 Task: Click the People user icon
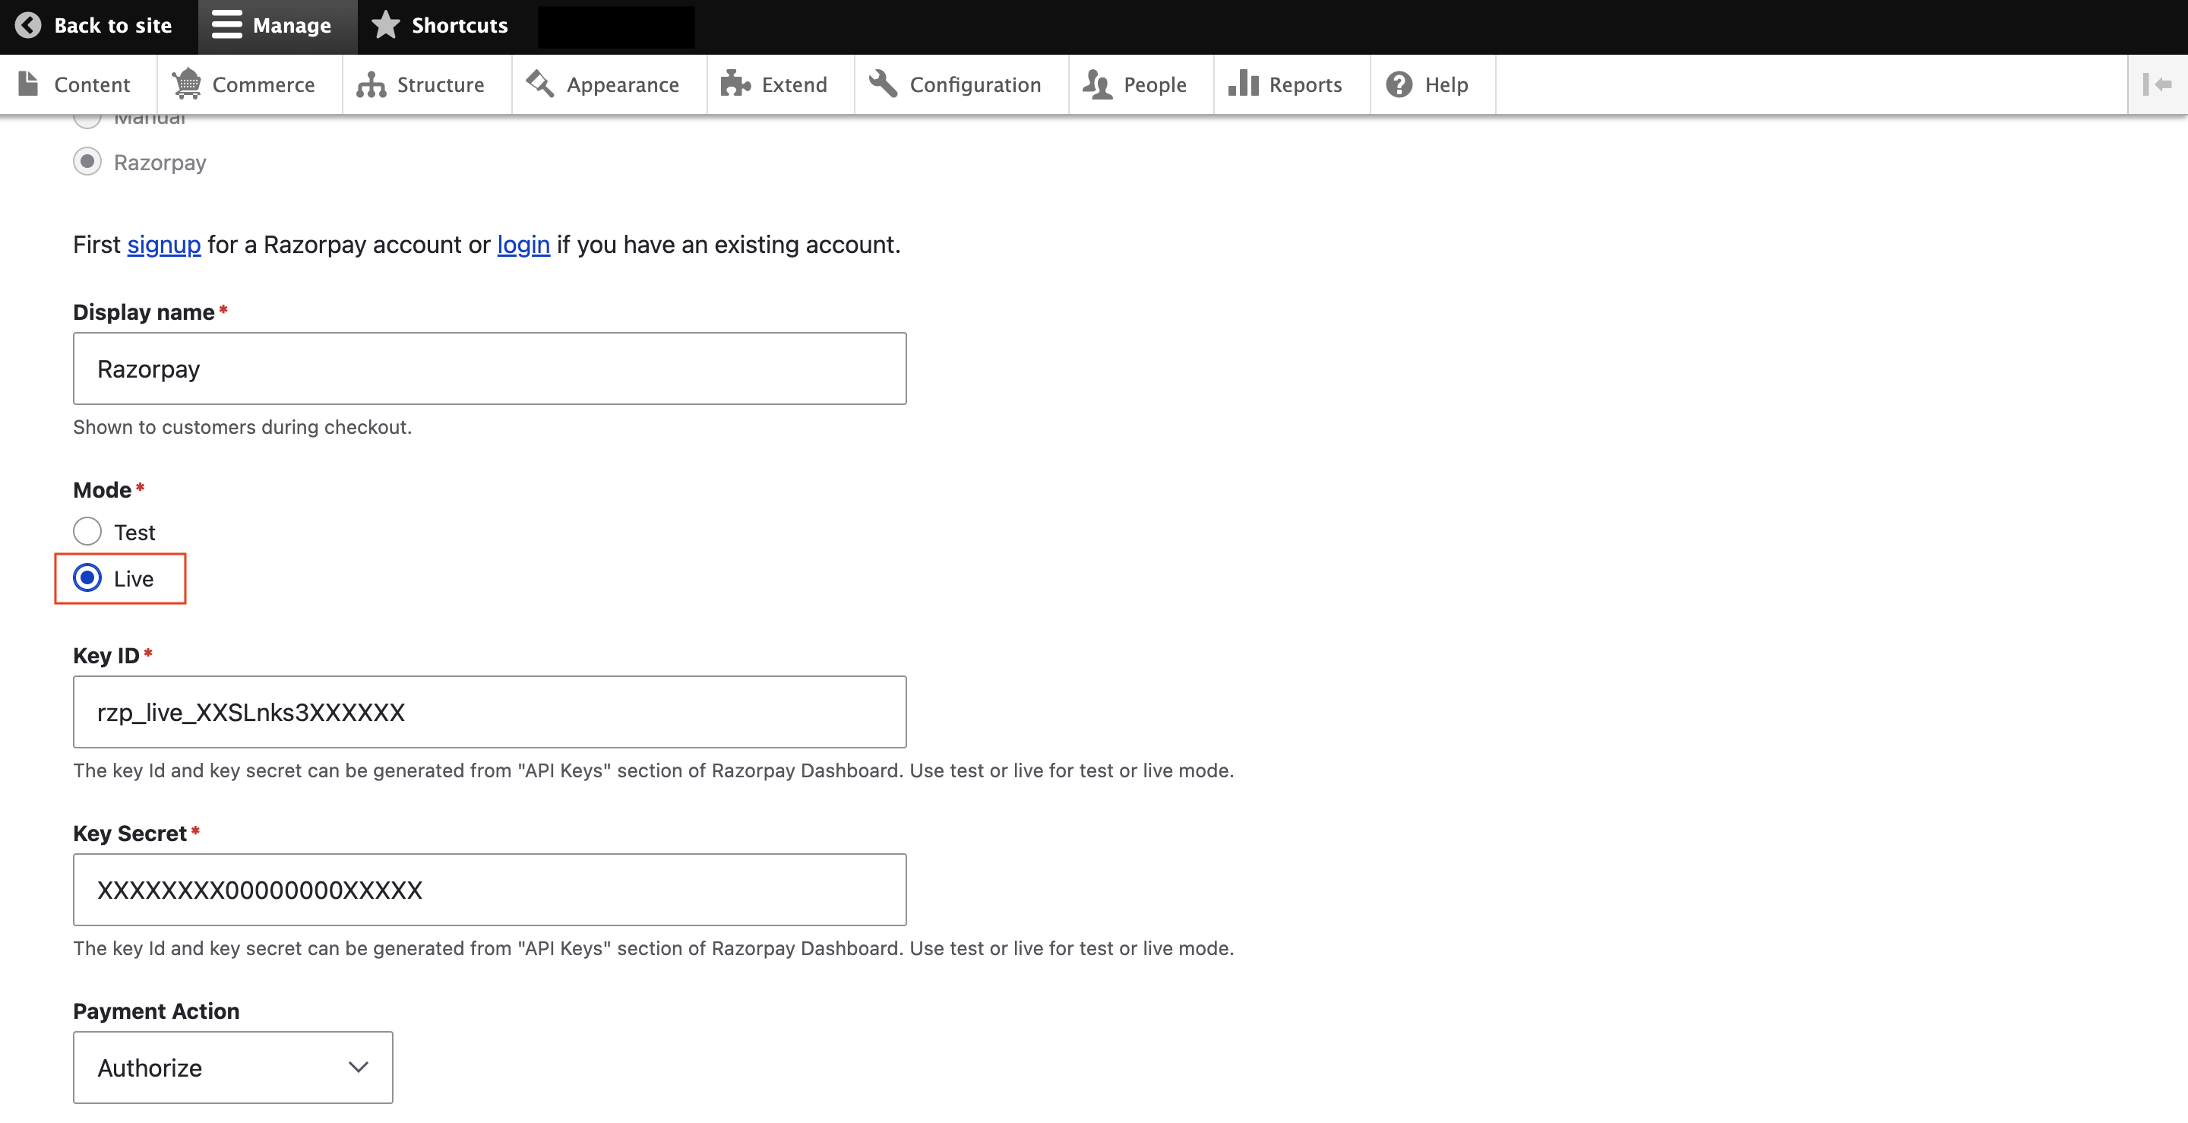(x=1097, y=84)
